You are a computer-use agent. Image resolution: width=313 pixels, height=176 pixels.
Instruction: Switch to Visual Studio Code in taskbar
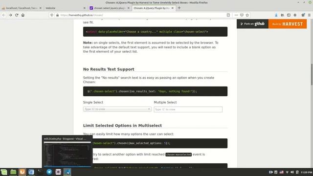click(67, 172)
